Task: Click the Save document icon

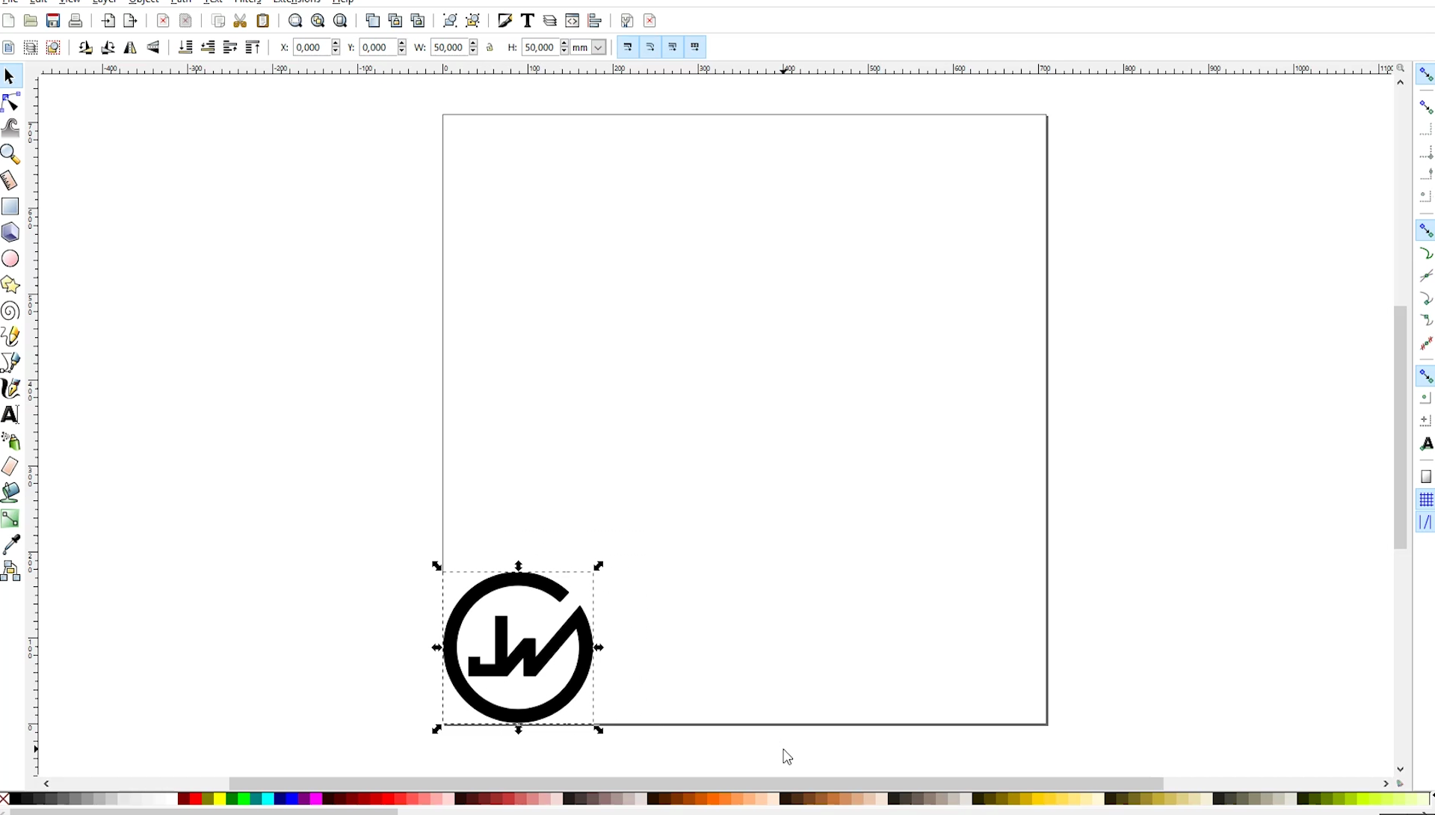Action: [53, 21]
